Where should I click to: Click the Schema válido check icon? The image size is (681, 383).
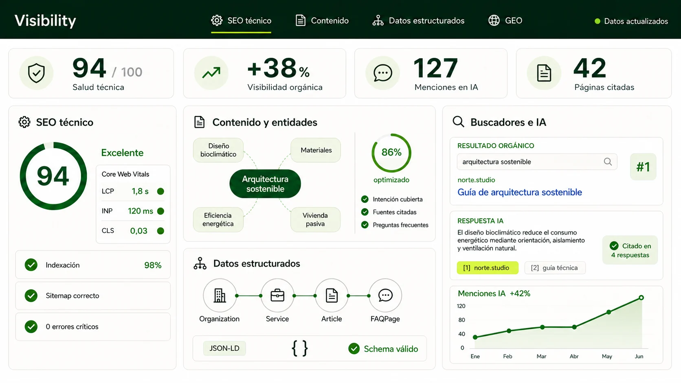pyautogui.click(x=354, y=348)
